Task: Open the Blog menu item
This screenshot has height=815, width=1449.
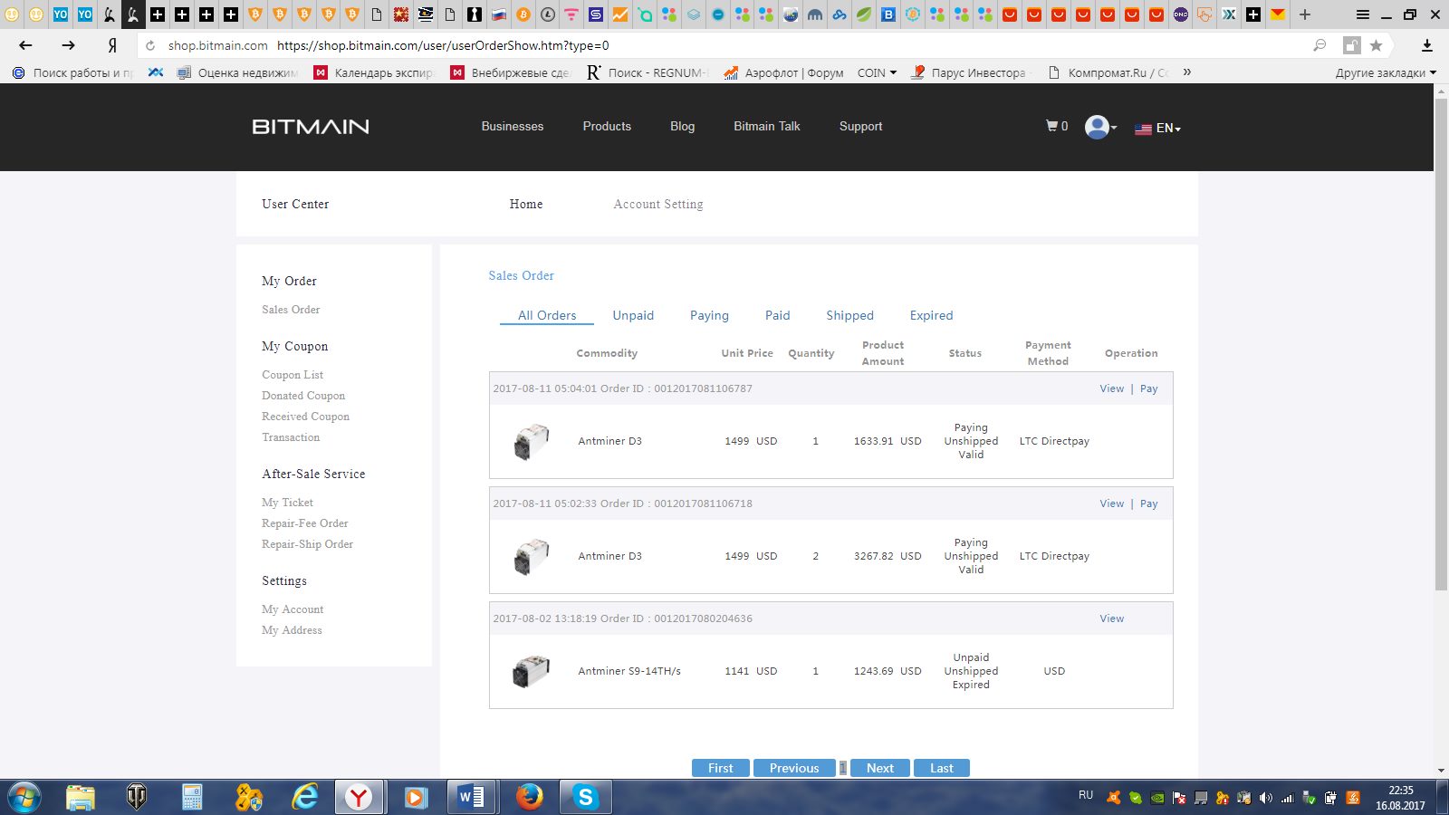Action: (x=683, y=127)
